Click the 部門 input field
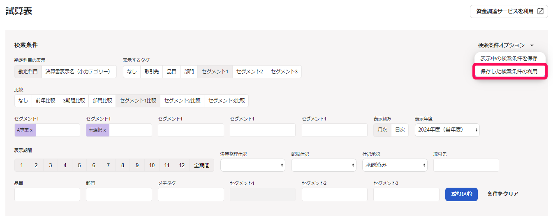553x218 pixels. tap(119, 194)
